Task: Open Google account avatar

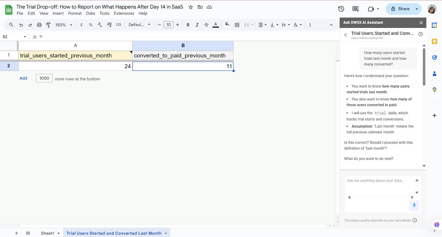Action: tap(432, 9)
